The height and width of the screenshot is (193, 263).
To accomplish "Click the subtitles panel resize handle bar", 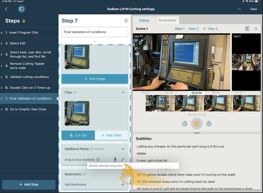I will point(197,133).
